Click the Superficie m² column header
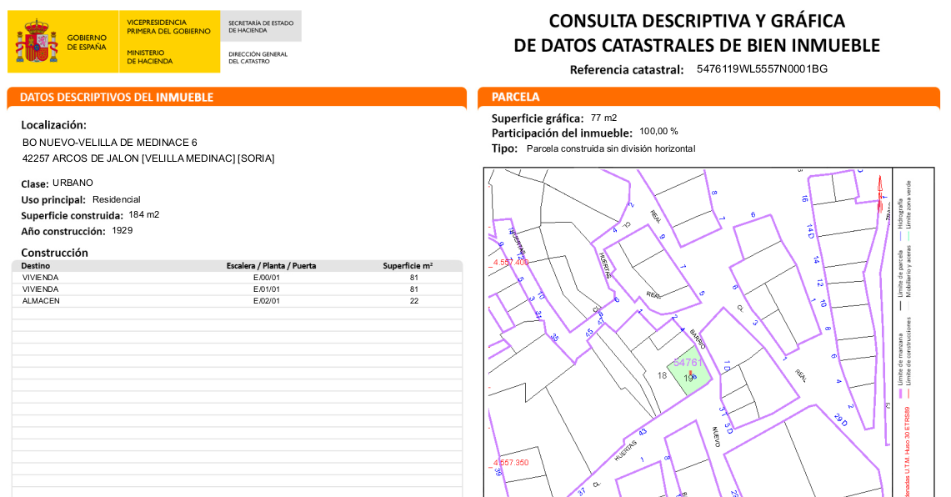 (x=408, y=266)
